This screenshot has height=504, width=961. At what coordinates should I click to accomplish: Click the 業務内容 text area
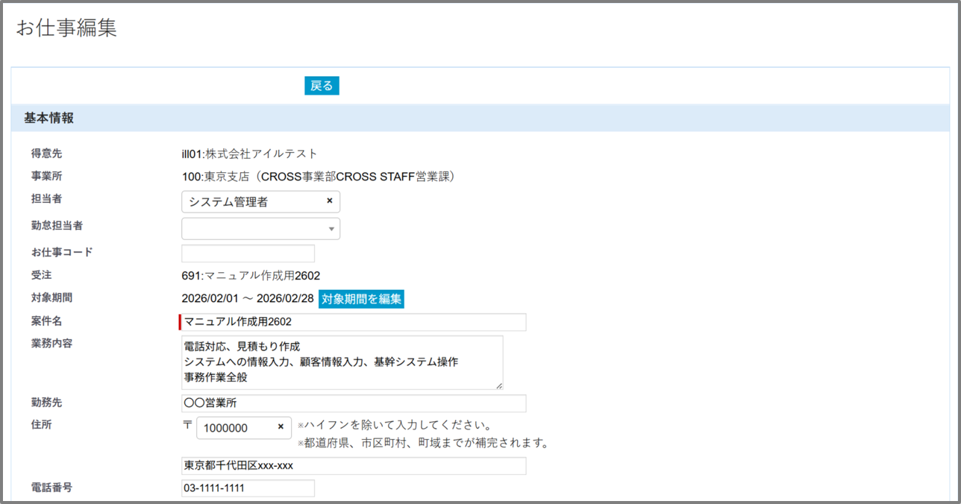[342, 362]
